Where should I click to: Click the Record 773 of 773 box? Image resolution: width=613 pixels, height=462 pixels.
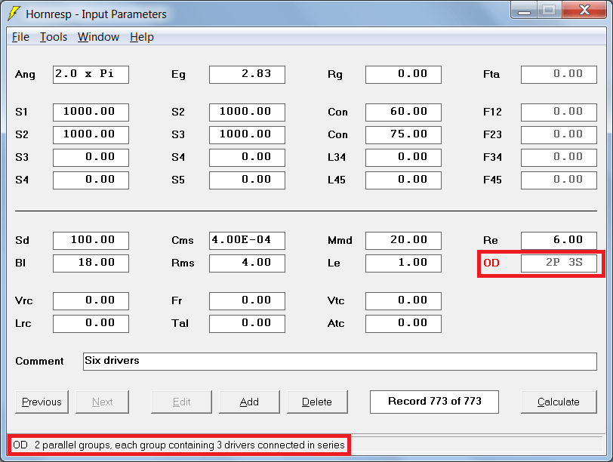coord(434,402)
